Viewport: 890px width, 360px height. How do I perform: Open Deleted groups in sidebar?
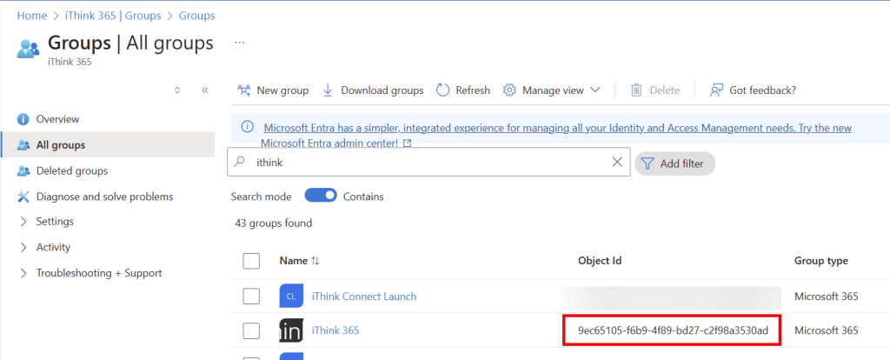point(71,171)
